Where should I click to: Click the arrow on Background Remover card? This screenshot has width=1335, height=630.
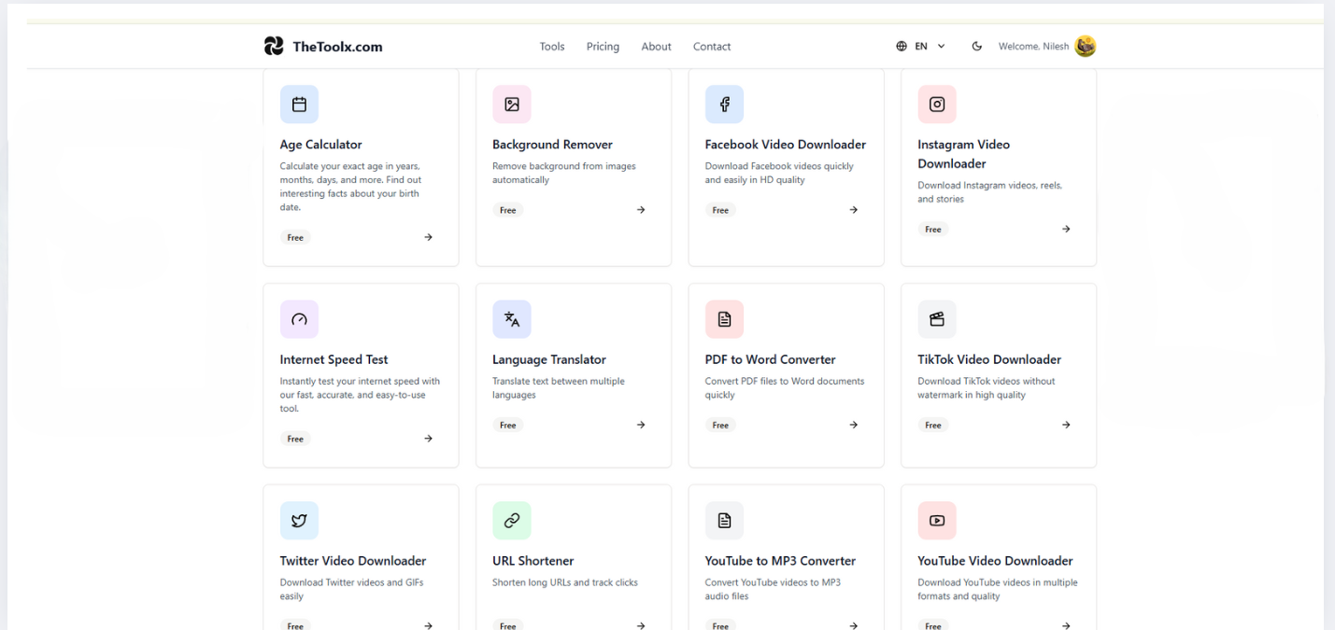[x=641, y=210]
